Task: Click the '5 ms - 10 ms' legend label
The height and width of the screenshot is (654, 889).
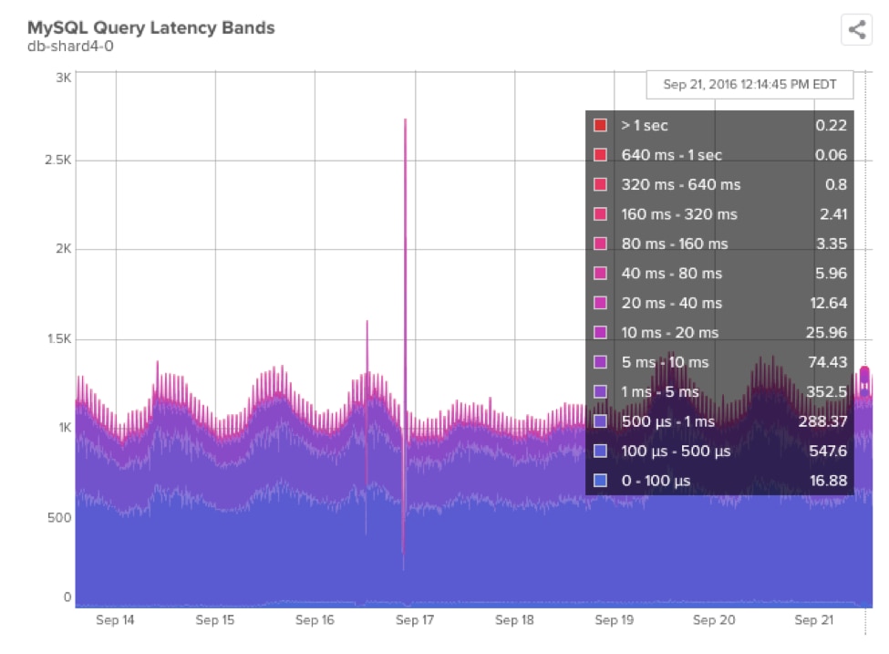Action: coord(665,362)
